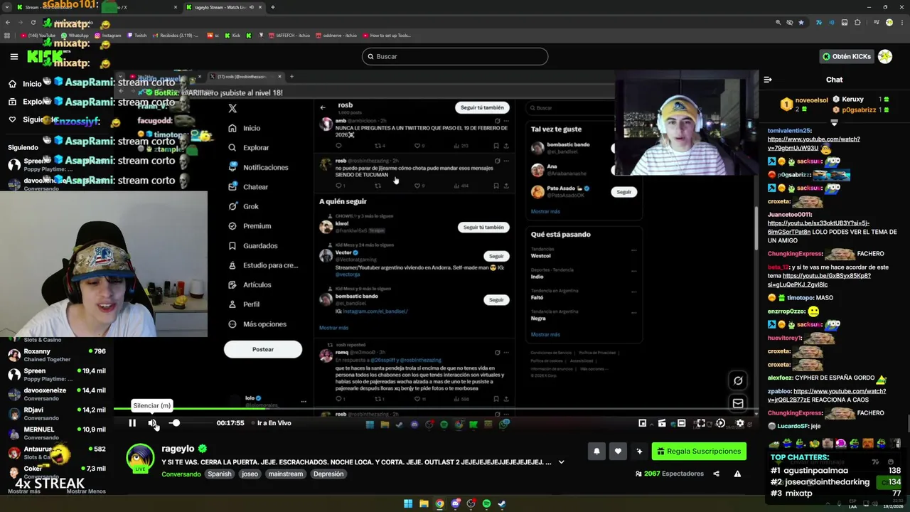Open the oddnerve - itch.io bookmark

tap(336, 36)
